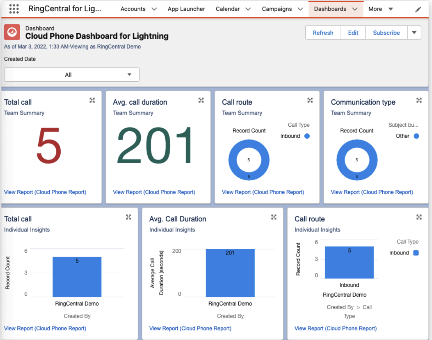The height and width of the screenshot is (340, 432).
Task: Open View Report under Call route Team Summary
Action: click(263, 192)
